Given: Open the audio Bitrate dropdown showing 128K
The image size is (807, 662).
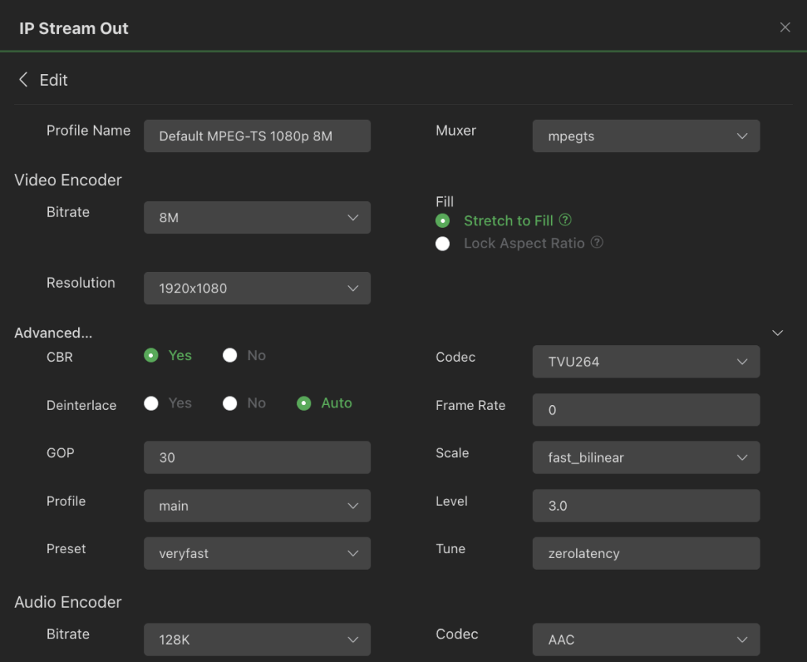Looking at the screenshot, I should pos(258,639).
